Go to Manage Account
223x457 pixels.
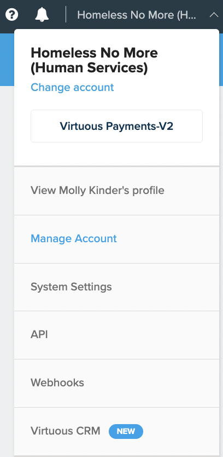click(x=116, y=239)
